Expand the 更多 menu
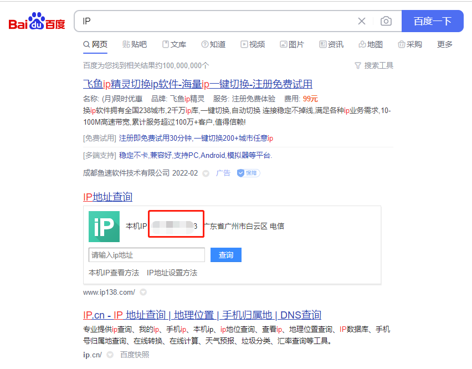The image size is (472, 369). pos(445,44)
